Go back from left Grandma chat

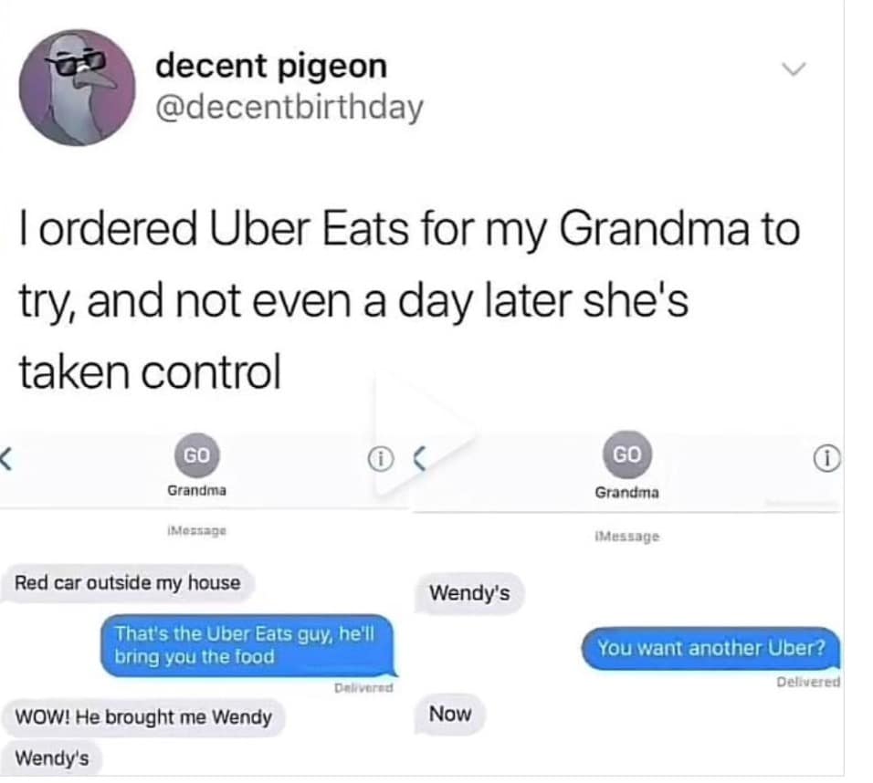click(5, 458)
